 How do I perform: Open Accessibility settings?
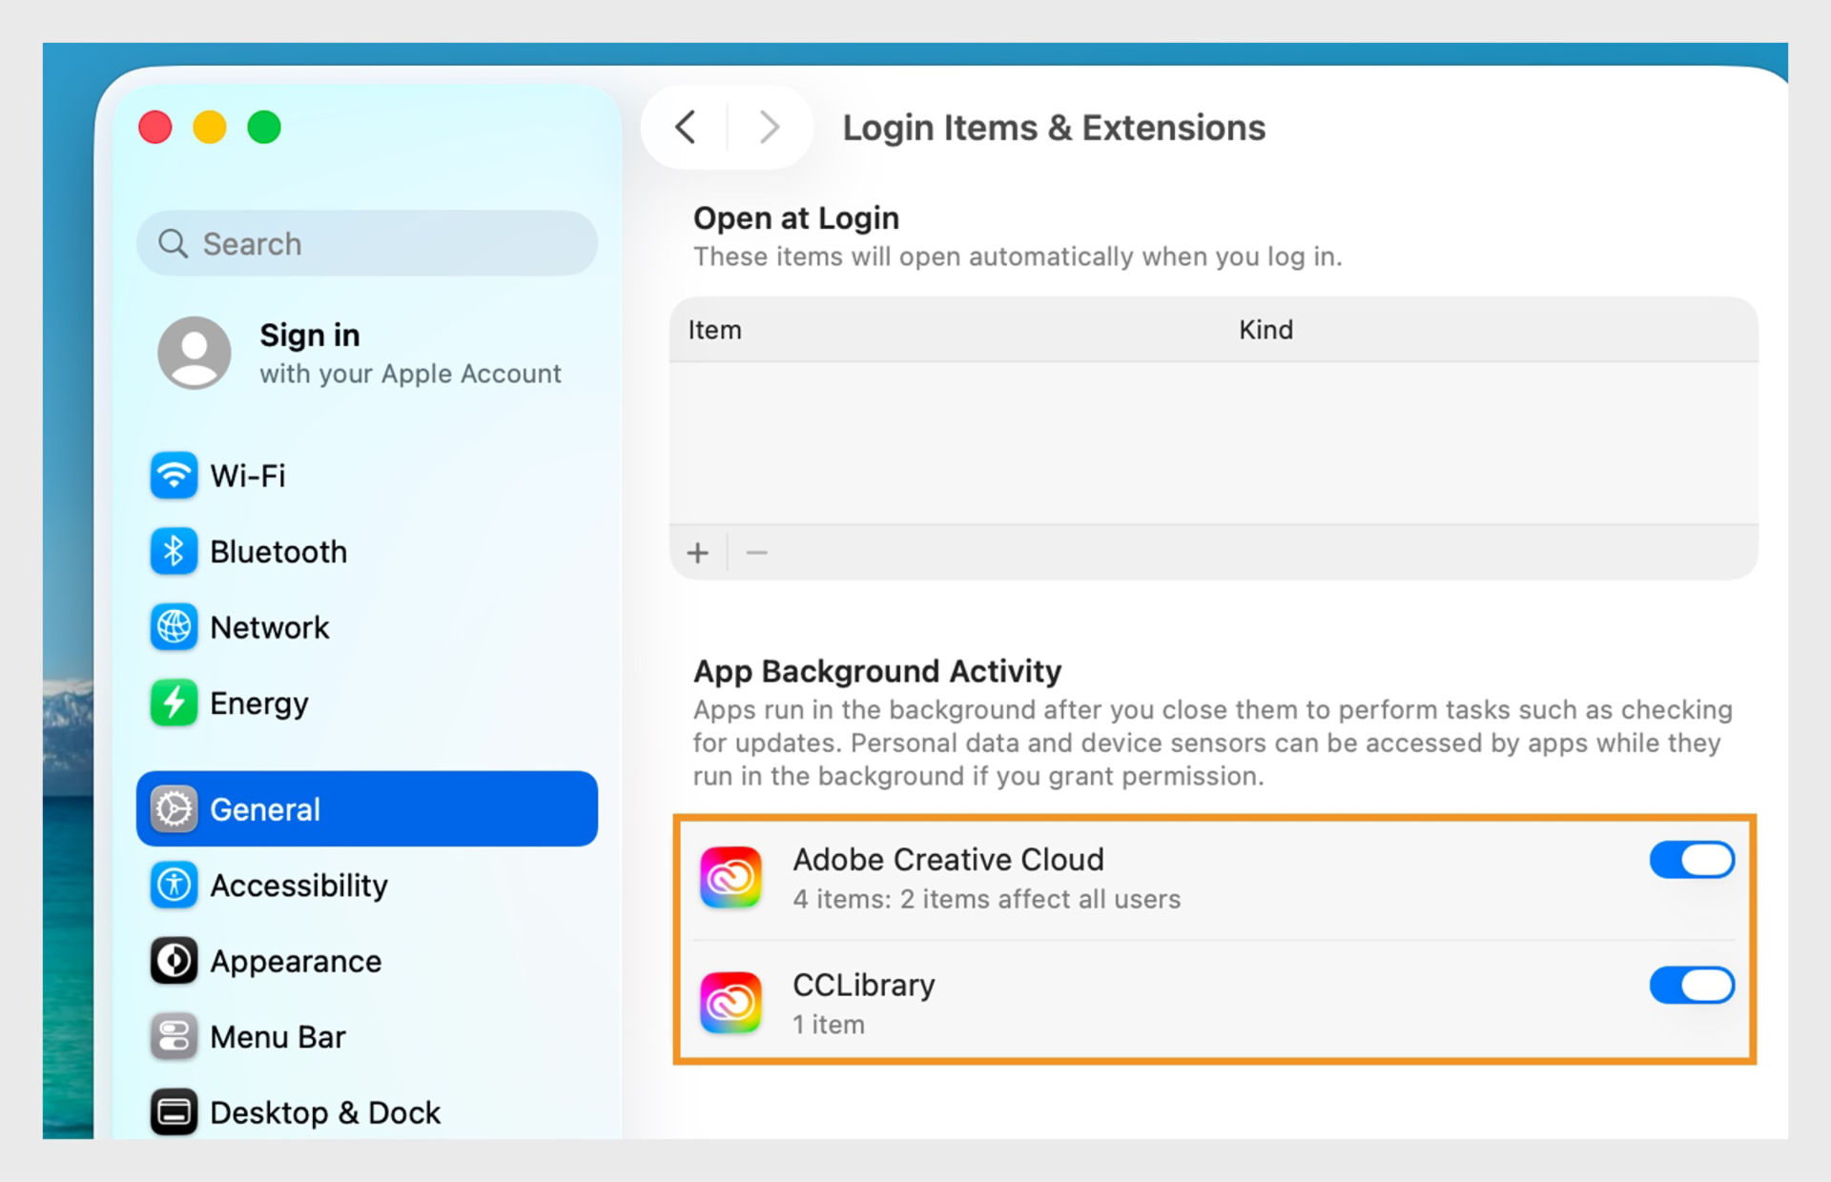coord(298,886)
